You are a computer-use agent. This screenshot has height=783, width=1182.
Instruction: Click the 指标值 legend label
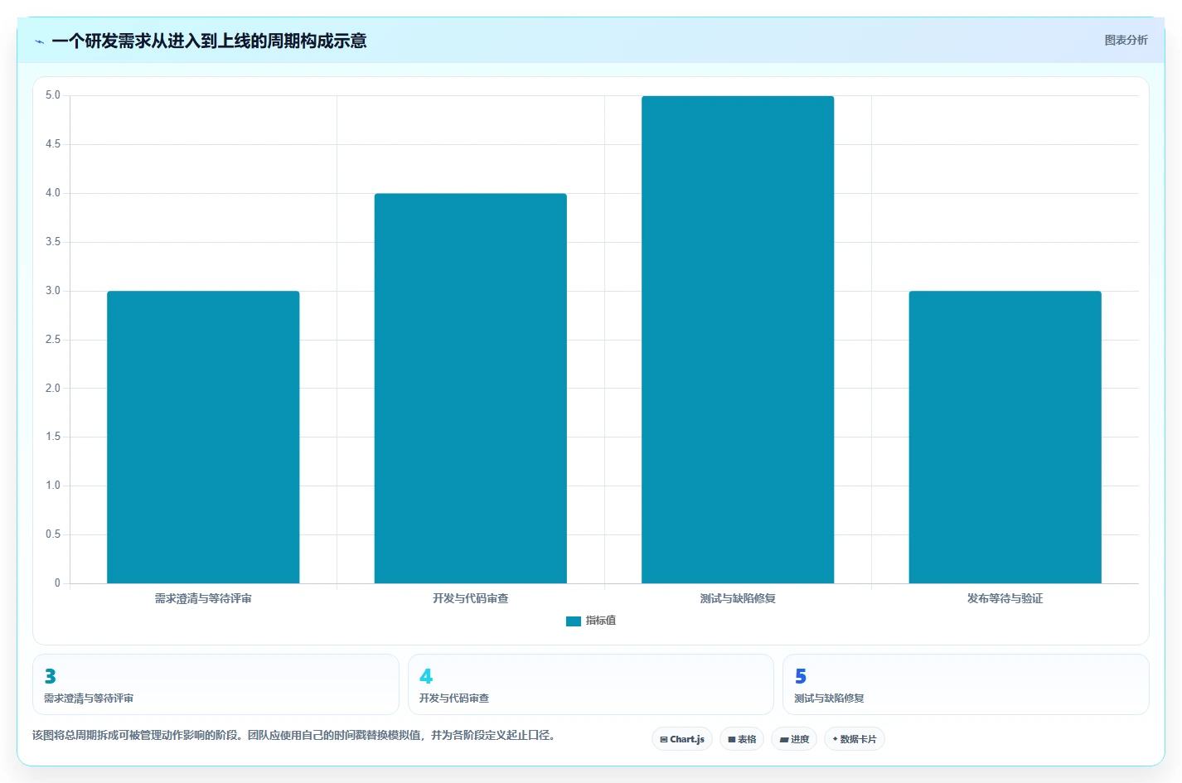[601, 621]
